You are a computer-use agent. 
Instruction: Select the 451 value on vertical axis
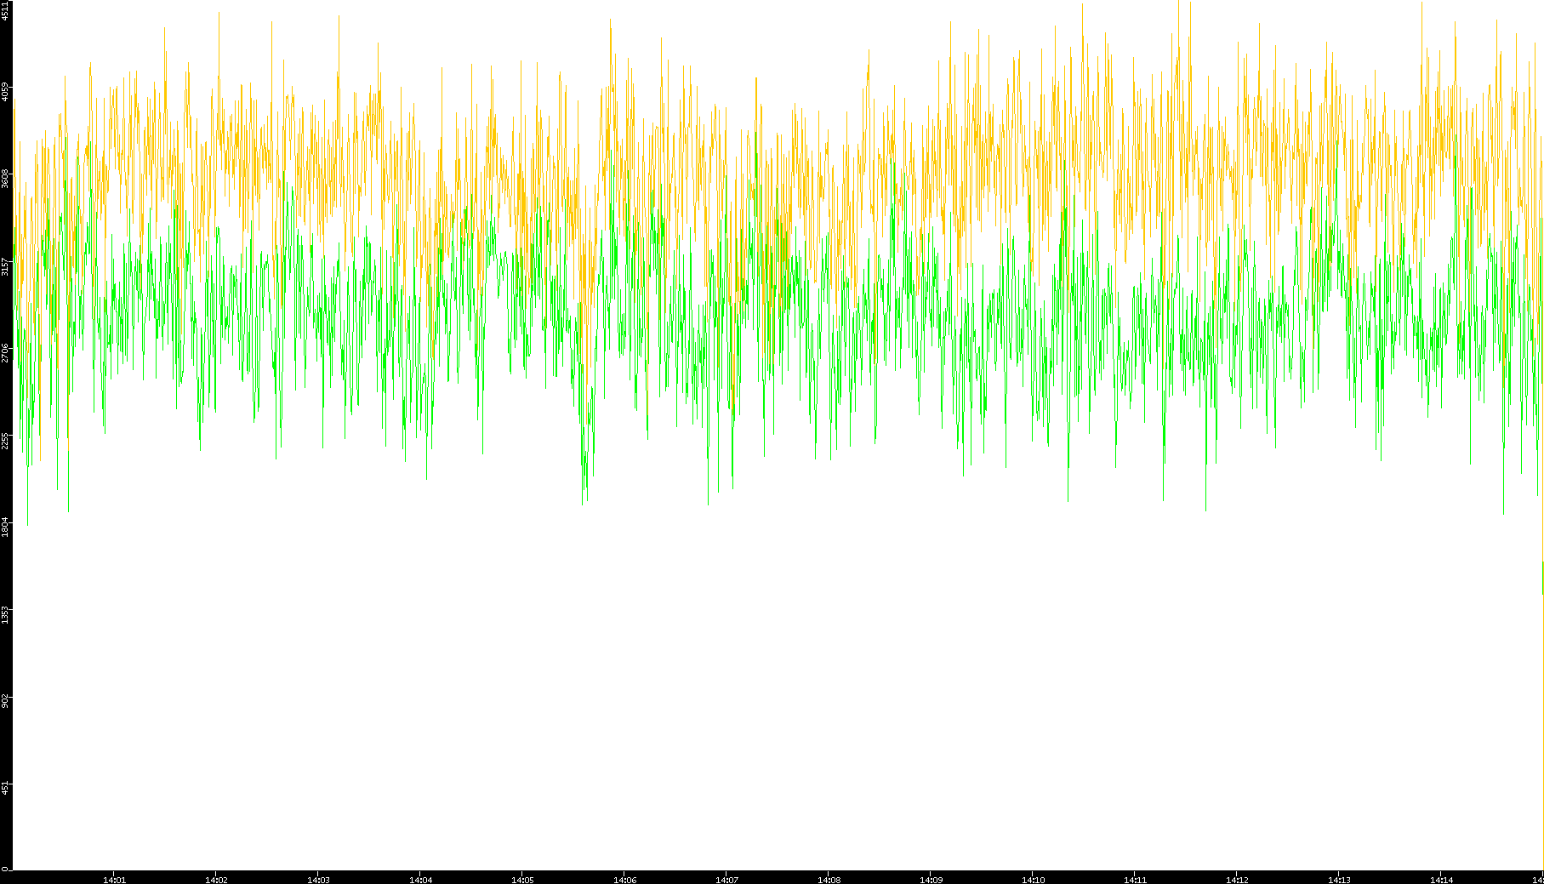click(x=6, y=787)
